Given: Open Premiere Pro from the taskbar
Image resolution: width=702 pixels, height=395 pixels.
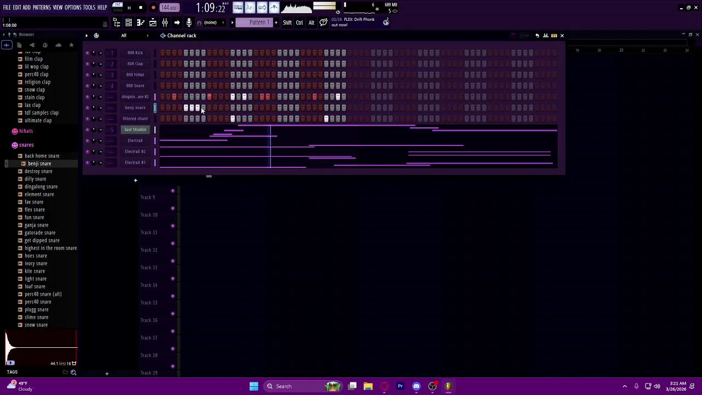Looking at the screenshot, I should [x=400, y=386].
